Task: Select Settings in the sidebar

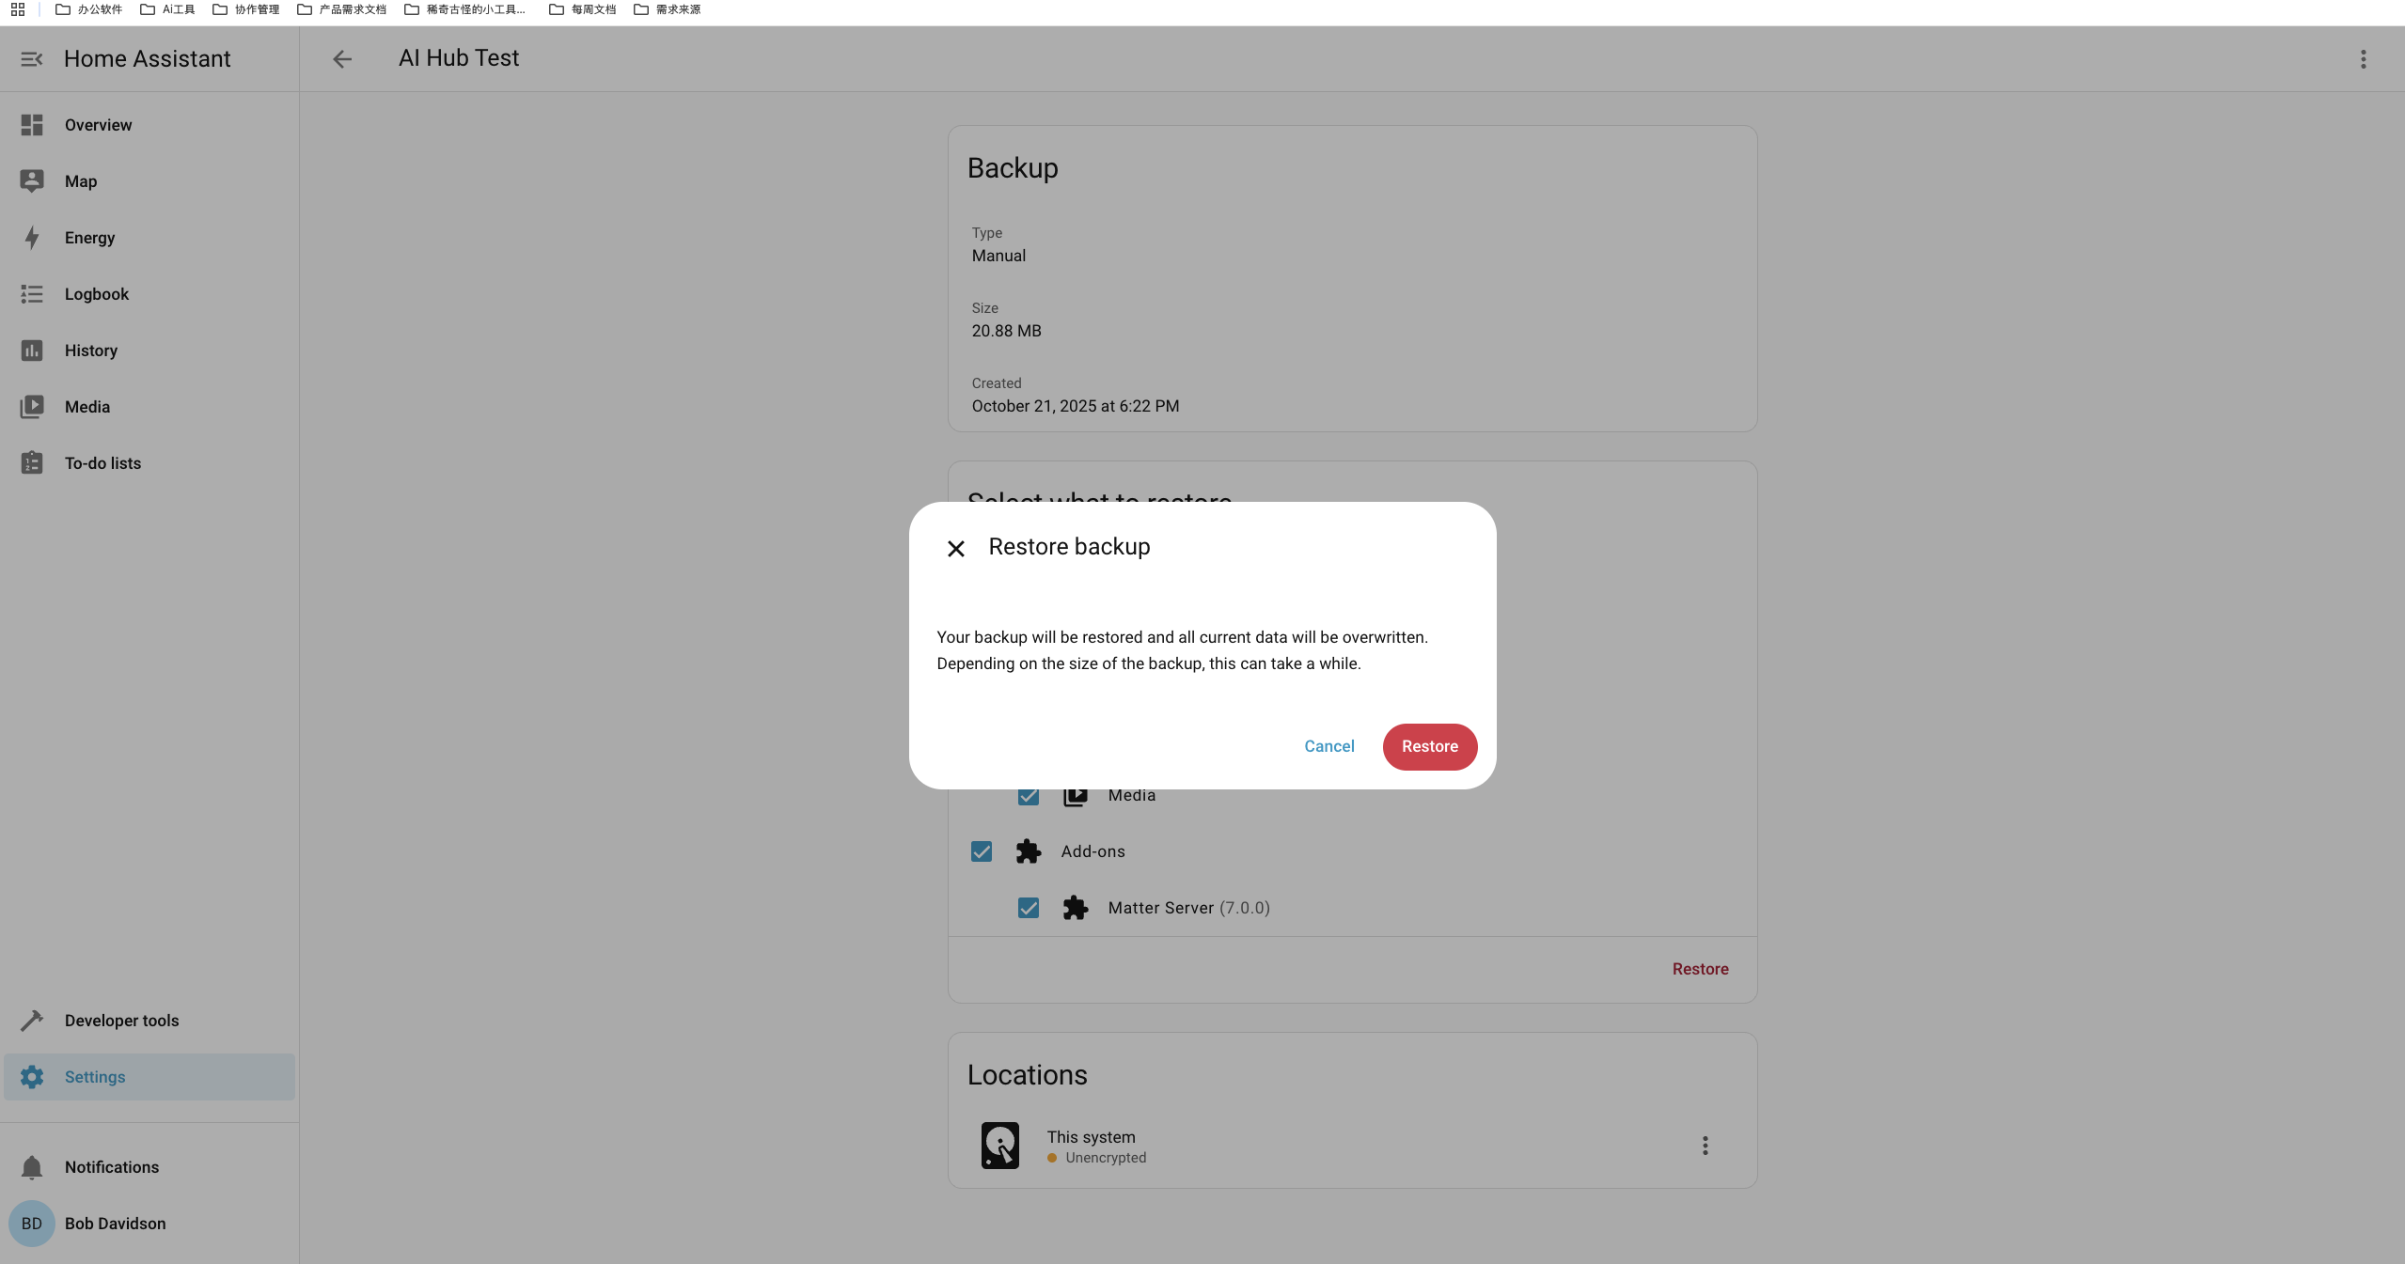Action: (x=149, y=1077)
